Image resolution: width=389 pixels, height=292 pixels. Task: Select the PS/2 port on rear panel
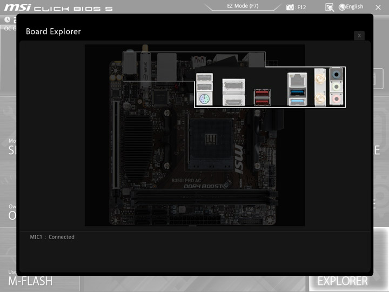coord(204,99)
